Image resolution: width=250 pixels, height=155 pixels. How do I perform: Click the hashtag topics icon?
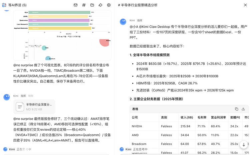[84, 5]
